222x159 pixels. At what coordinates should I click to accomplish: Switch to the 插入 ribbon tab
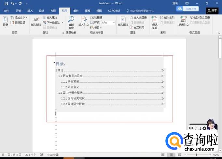30,11
